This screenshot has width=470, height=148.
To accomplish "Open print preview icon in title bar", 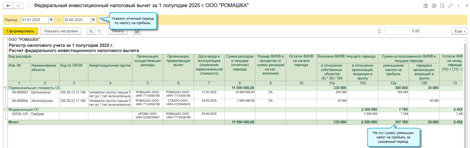I will (x=442, y=5).
